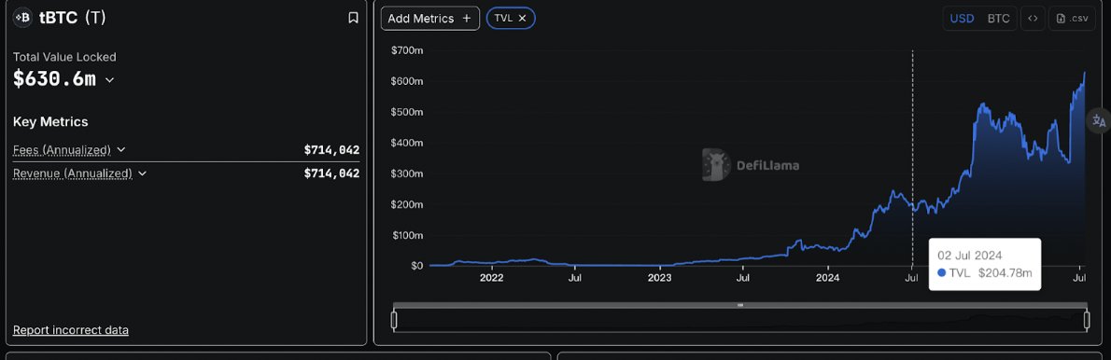This screenshot has height=360, width=1111.
Task: Switch chart denomination to BTC
Action: 998,19
